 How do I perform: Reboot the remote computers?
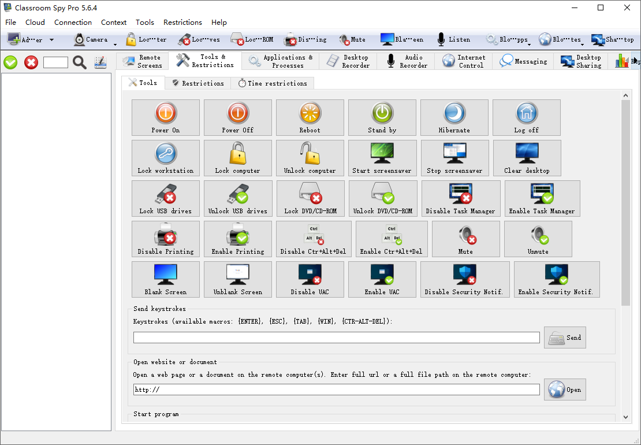click(310, 117)
